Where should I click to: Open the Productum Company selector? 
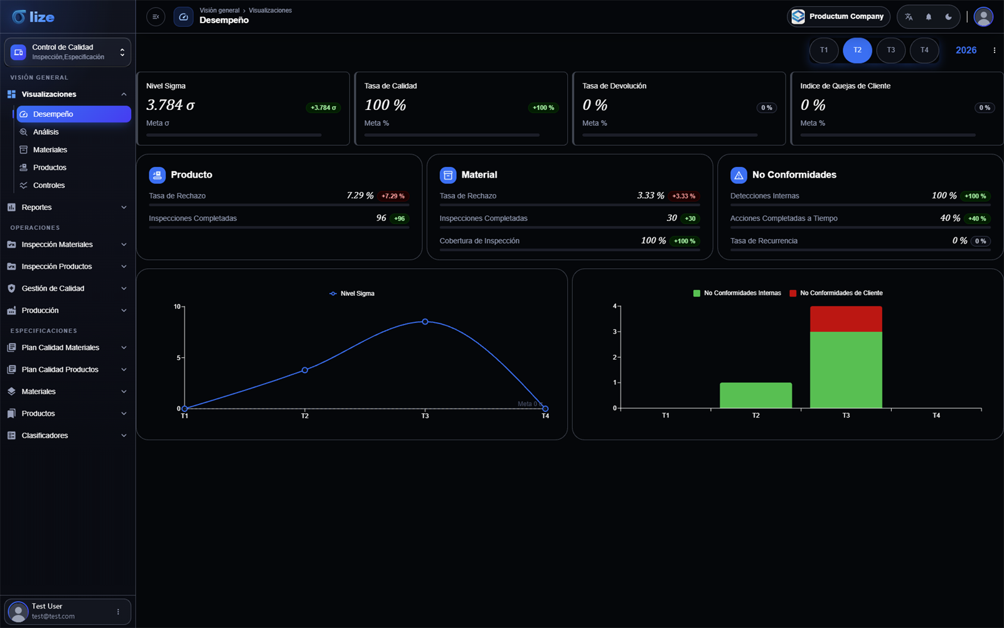838,17
